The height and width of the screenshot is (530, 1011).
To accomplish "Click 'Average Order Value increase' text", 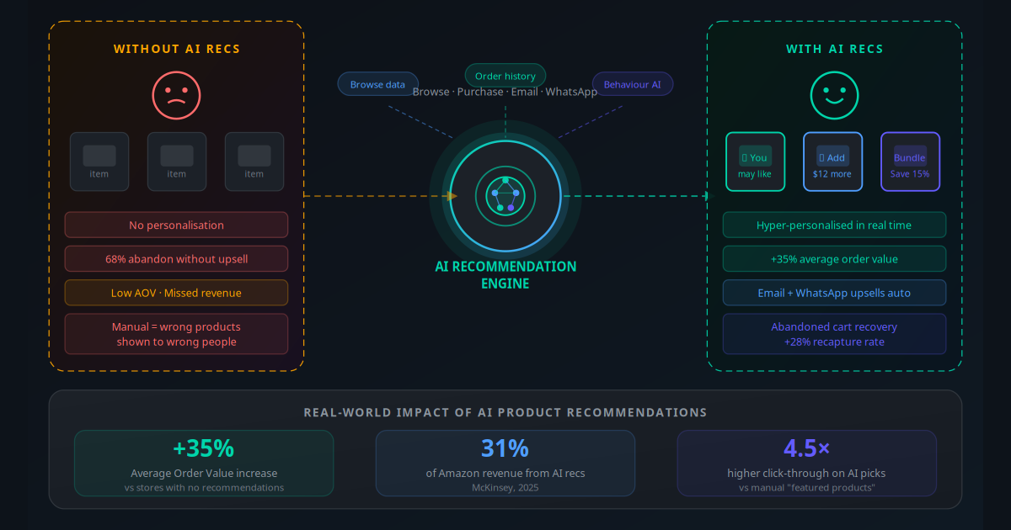I will pos(204,473).
